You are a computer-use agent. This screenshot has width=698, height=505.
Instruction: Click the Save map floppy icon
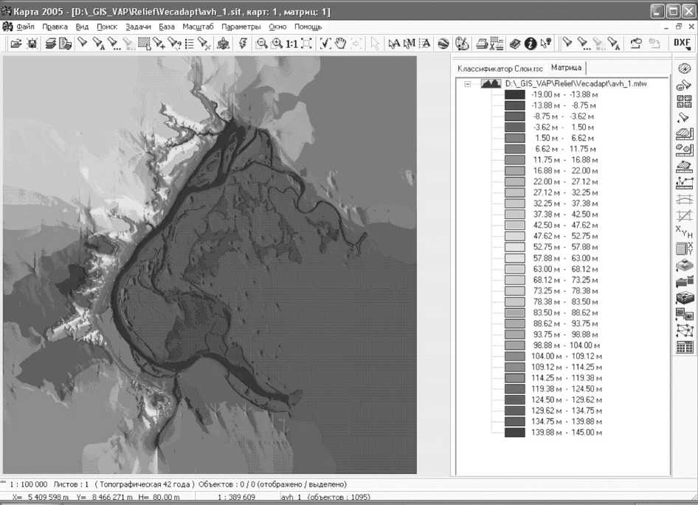click(32, 43)
